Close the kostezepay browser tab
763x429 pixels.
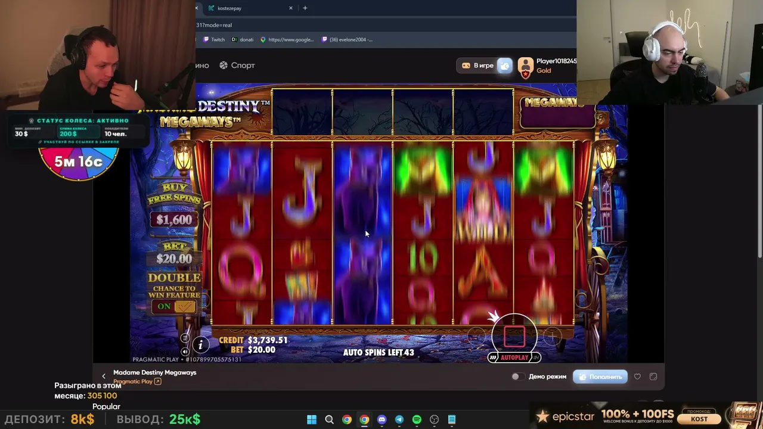click(x=291, y=8)
